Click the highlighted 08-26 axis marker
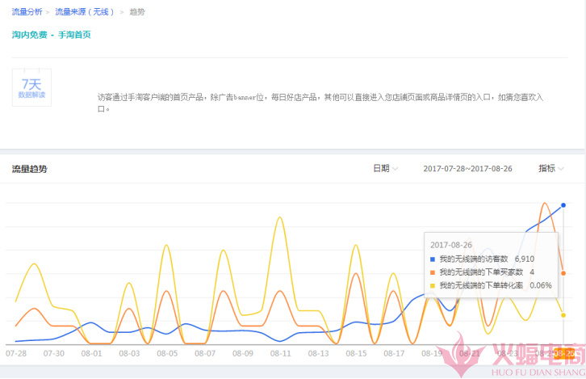The image size is (586, 379). coord(567,353)
